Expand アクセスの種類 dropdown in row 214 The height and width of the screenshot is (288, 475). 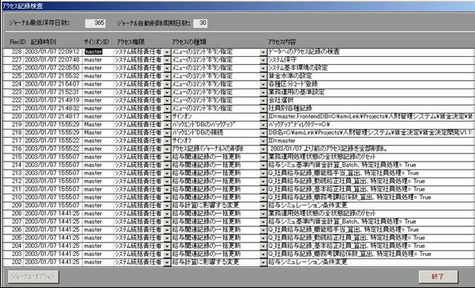click(x=263, y=165)
